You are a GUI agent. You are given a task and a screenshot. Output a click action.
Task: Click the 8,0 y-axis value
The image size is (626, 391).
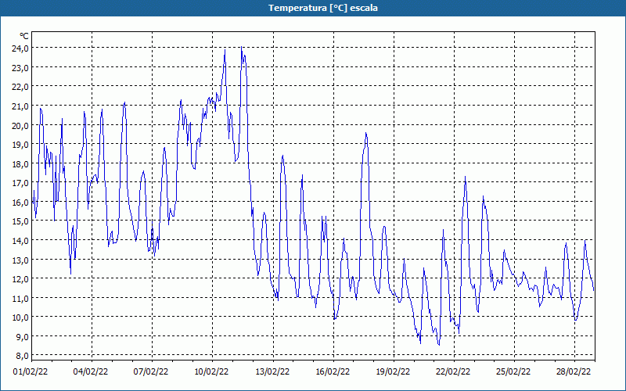(23, 356)
